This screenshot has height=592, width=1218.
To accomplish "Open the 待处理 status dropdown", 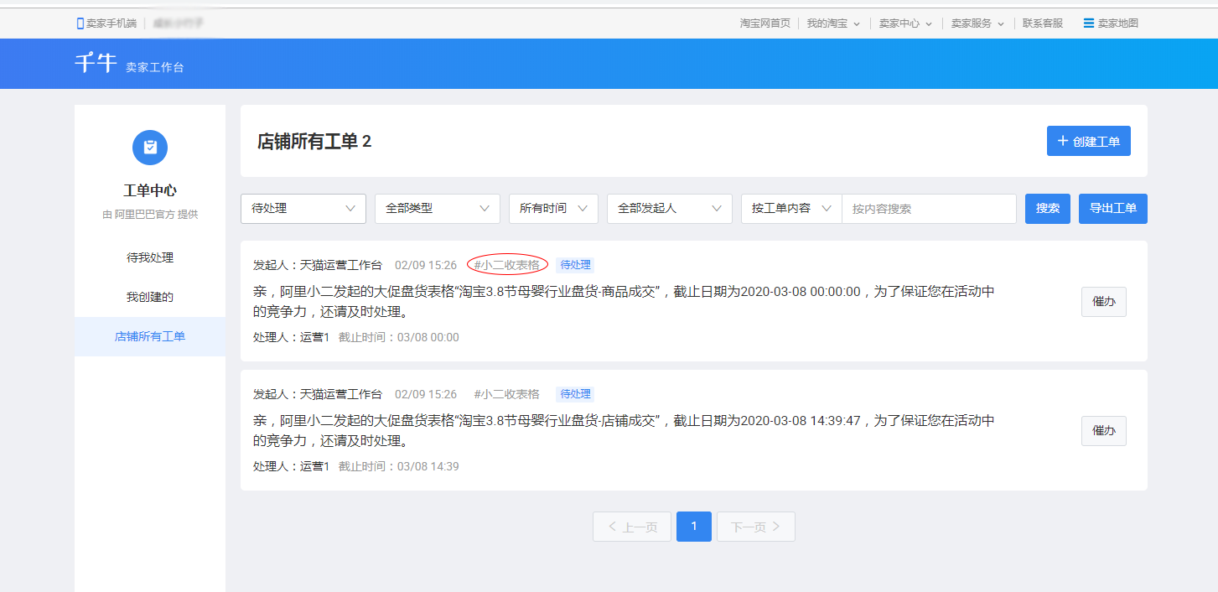I will point(303,209).
